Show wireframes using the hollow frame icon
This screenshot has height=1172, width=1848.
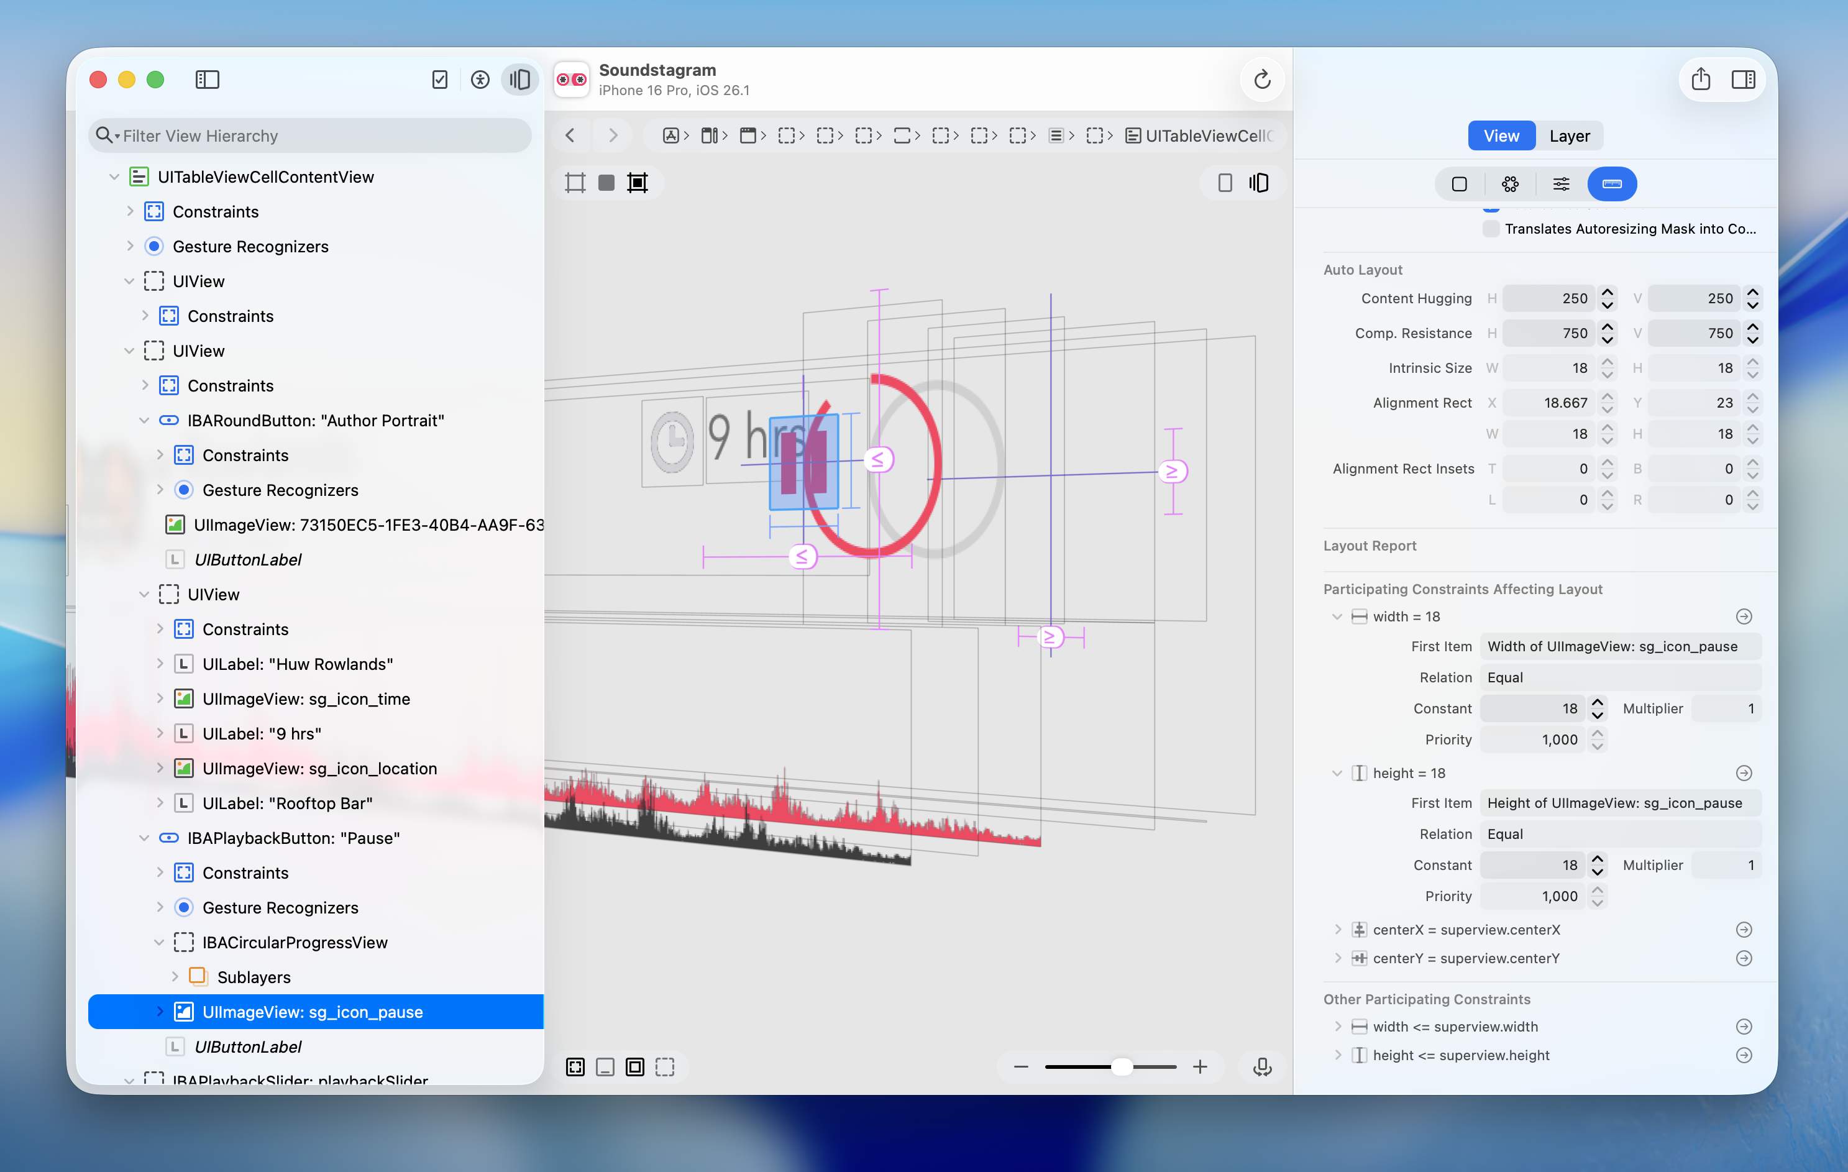point(575,183)
